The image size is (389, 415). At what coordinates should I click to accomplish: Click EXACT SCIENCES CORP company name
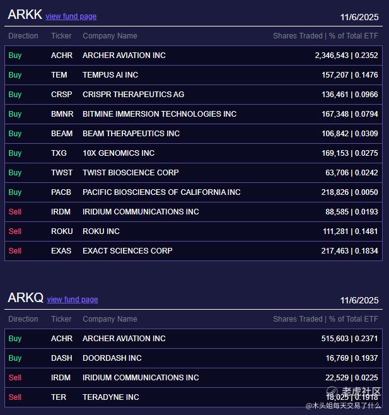click(127, 251)
